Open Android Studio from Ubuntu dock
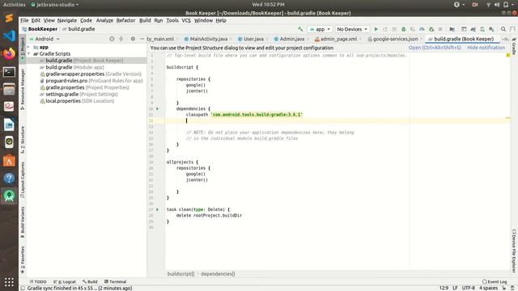 9,196
